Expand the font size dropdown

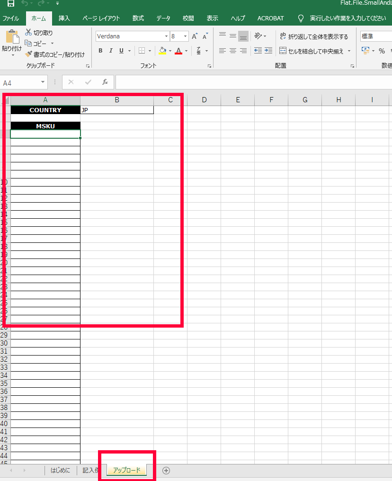tap(185, 36)
